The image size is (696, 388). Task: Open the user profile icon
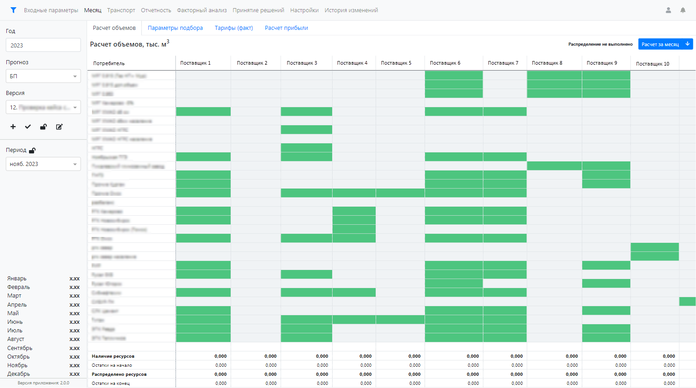[x=668, y=10]
